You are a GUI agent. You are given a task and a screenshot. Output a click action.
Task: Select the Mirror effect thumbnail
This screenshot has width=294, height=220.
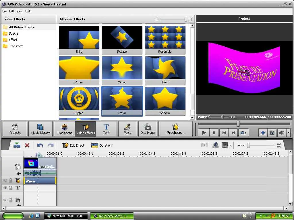[x=122, y=70]
